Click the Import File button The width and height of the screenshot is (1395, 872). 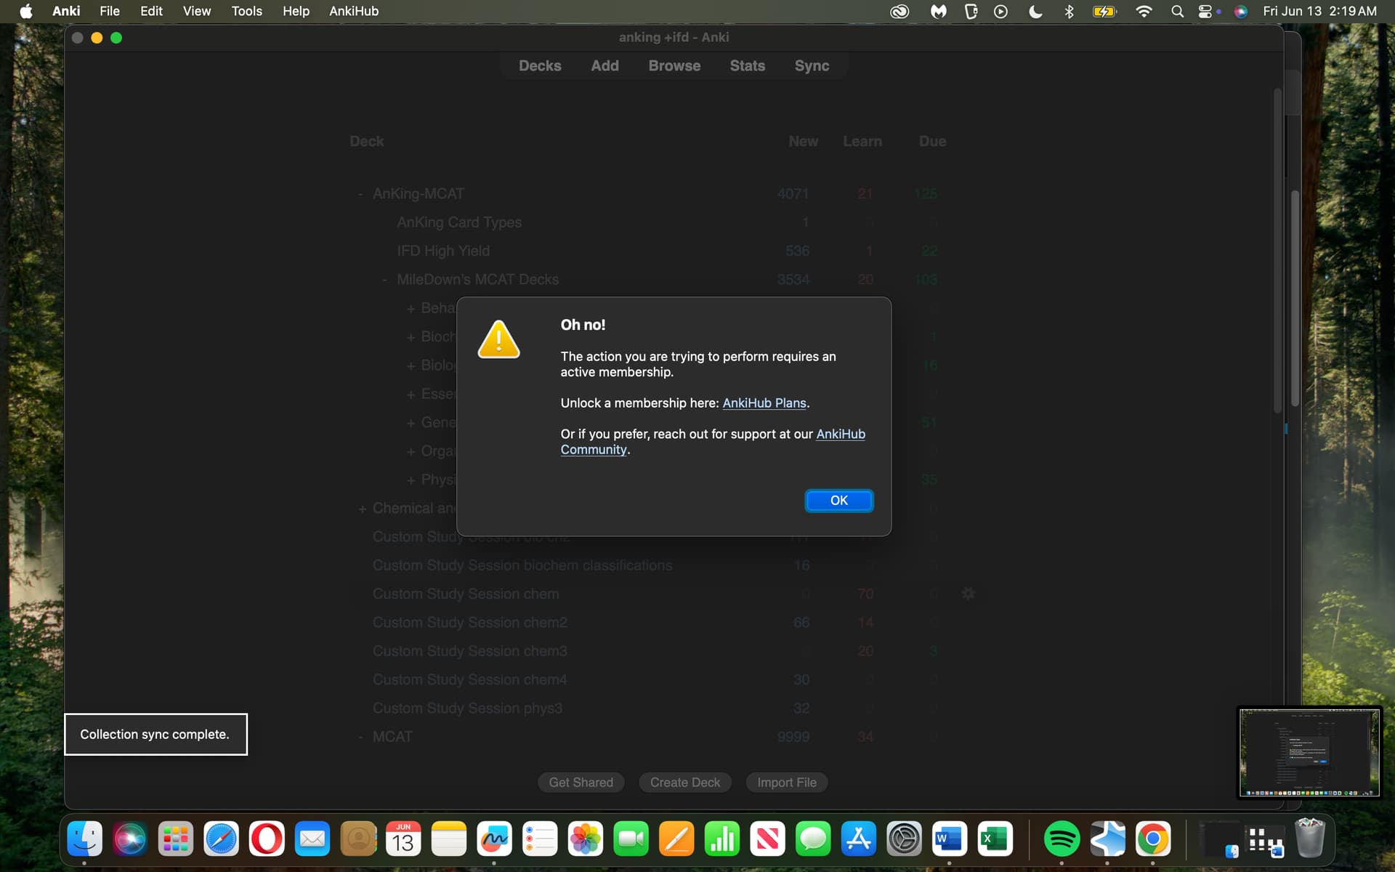click(786, 783)
